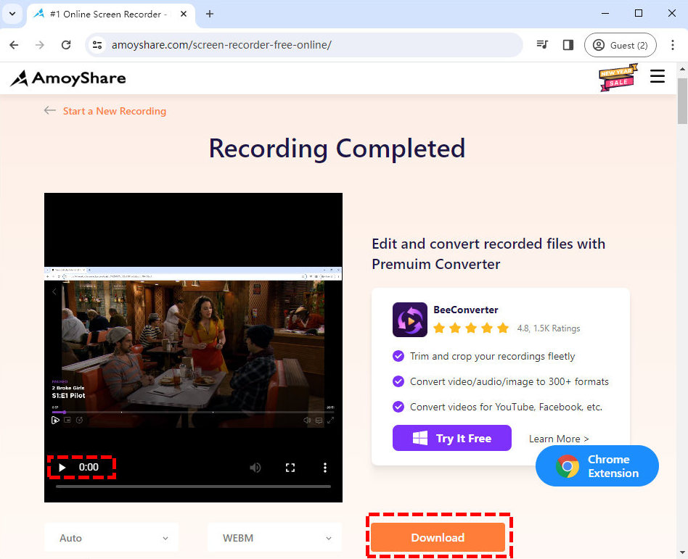Close the Online Screen Recorder tab
Image resolution: width=688 pixels, height=559 pixels.
pos(184,14)
